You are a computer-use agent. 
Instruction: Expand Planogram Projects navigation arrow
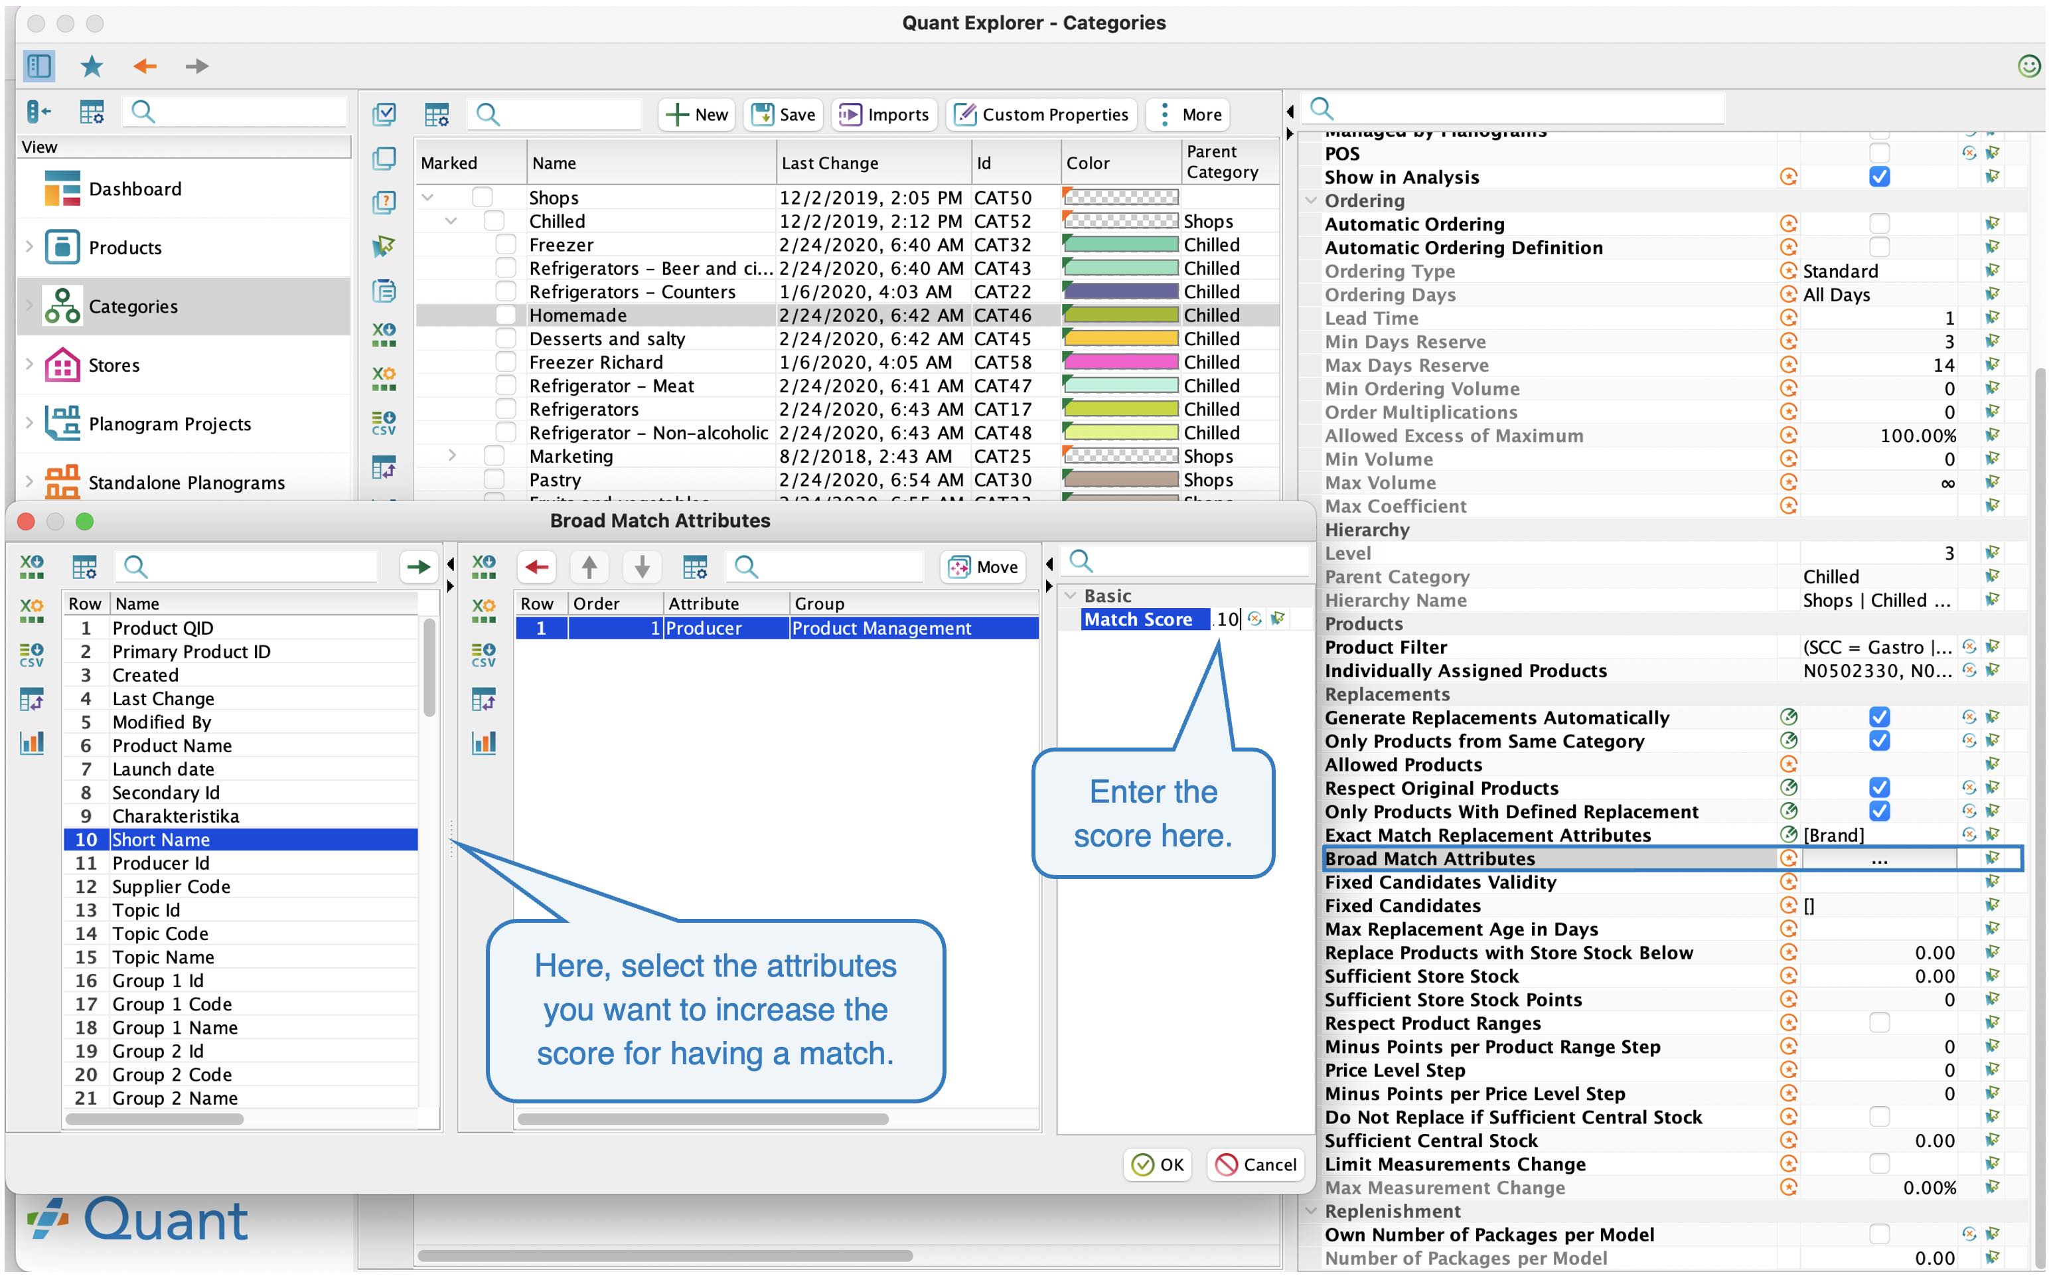30,423
